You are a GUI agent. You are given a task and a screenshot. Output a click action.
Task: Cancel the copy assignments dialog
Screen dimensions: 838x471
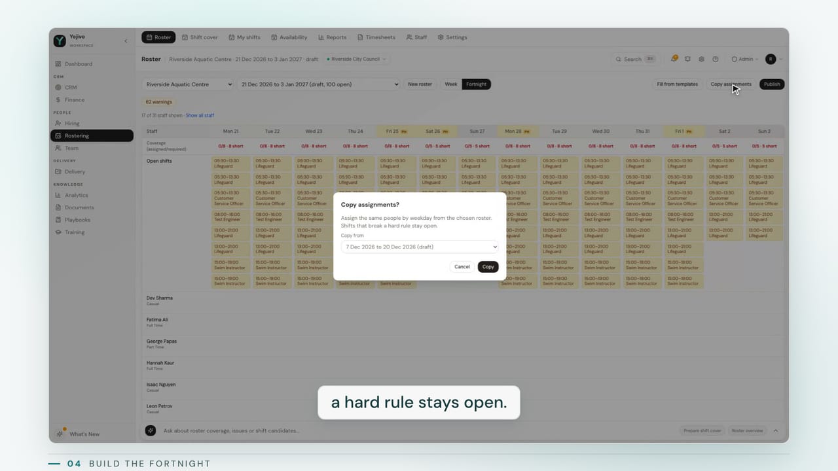(462, 267)
